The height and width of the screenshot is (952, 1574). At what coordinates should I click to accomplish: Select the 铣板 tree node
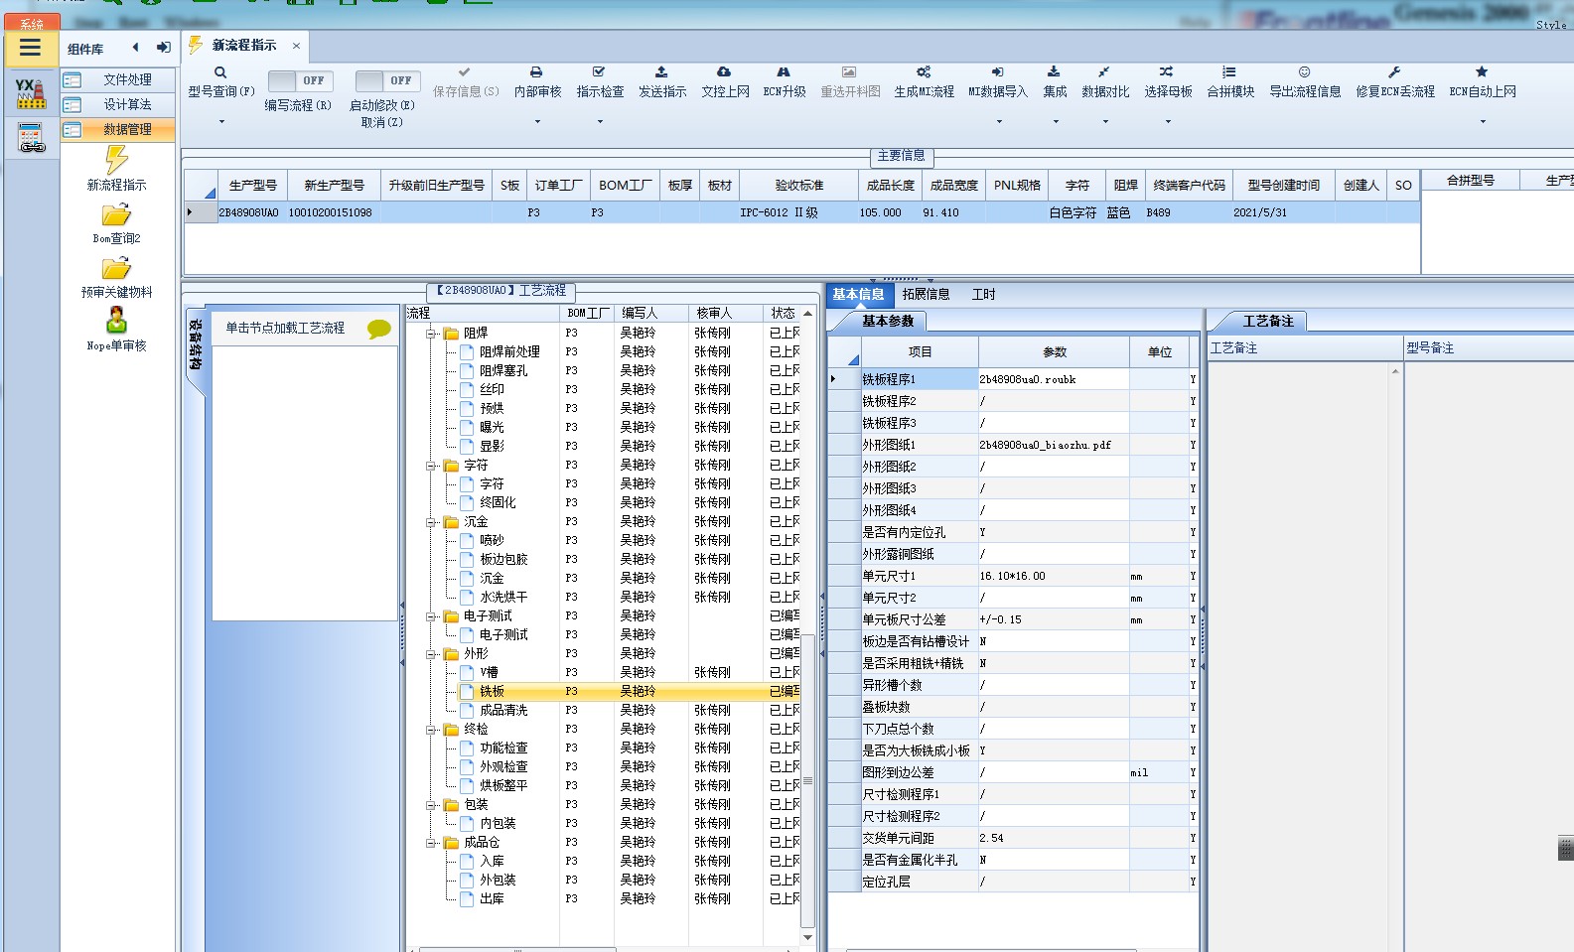pyautogui.click(x=493, y=692)
